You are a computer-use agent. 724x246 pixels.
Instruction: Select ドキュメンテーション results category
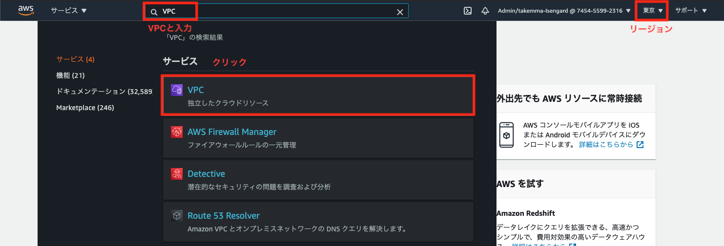[x=104, y=92]
